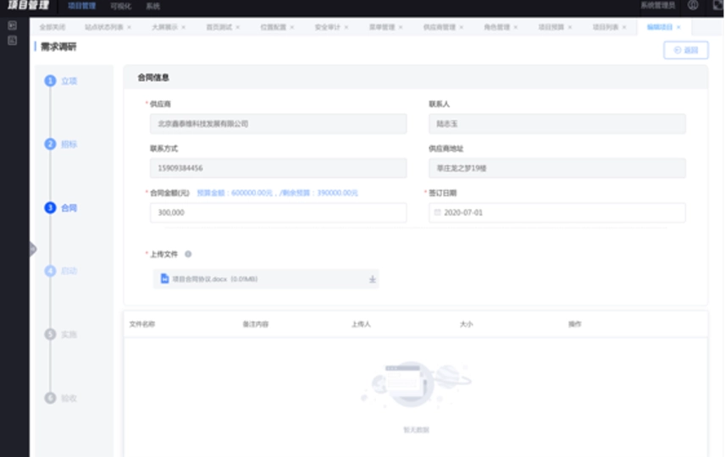725x457 pixels.
Task: Close the 菜单管理 tab
Action: click(401, 27)
